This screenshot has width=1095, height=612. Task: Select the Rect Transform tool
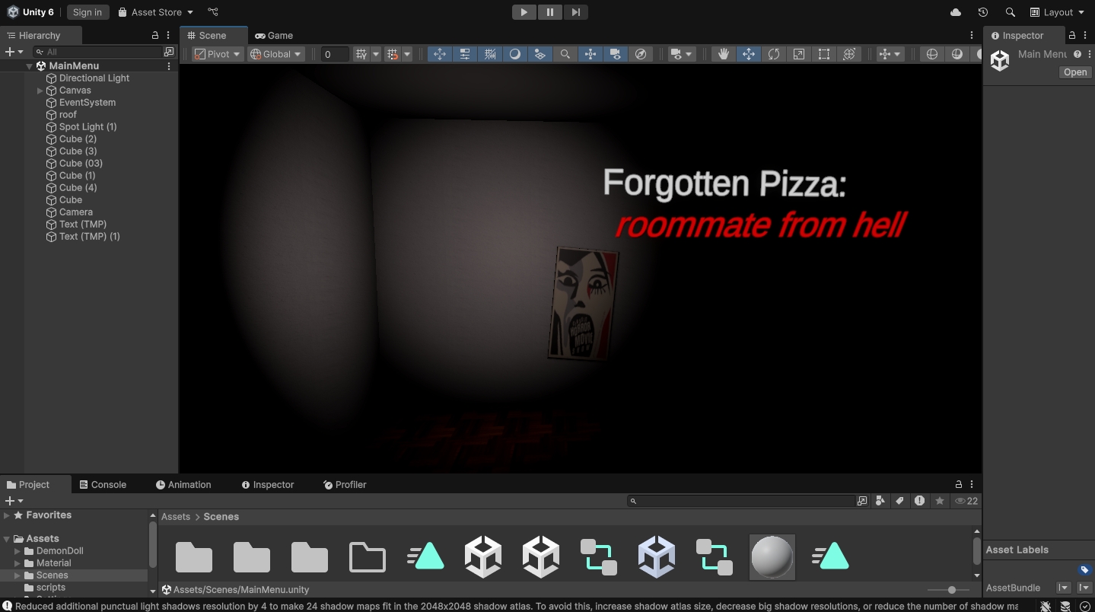823,53
